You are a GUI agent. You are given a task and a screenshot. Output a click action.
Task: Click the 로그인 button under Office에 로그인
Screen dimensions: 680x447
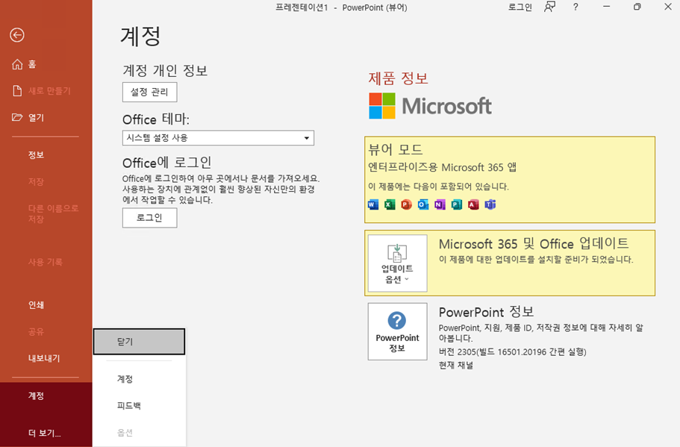click(x=149, y=218)
